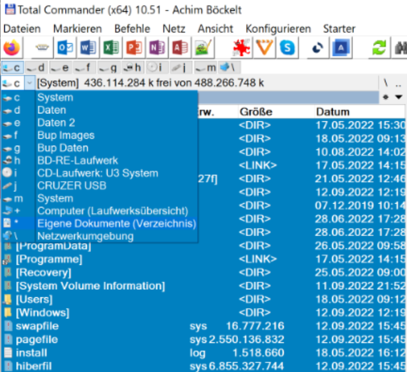
Task: Switch to drive f button in drive bar
Action: [x=84, y=68]
